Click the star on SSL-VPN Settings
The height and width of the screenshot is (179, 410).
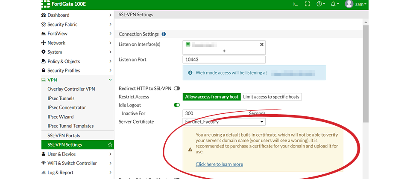click(110, 144)
